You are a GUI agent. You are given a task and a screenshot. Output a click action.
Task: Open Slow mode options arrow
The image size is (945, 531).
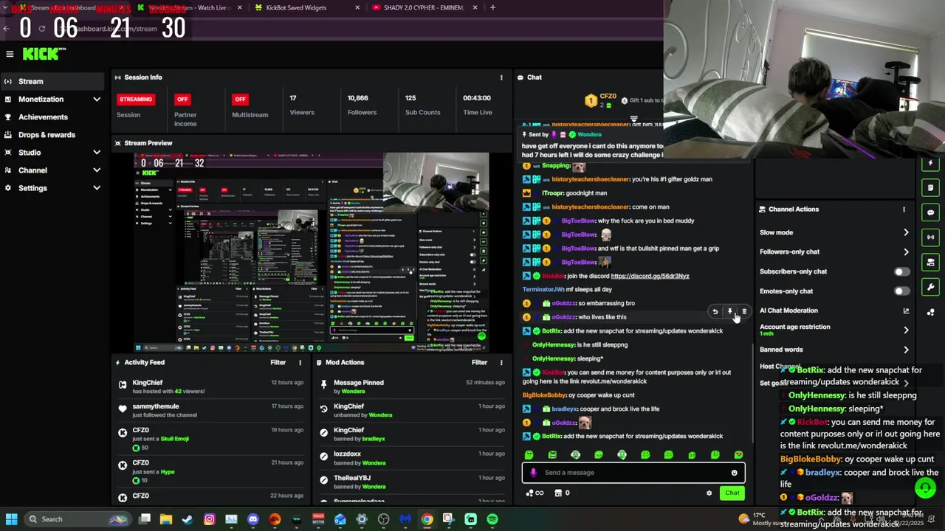click(x=906, y=233)
